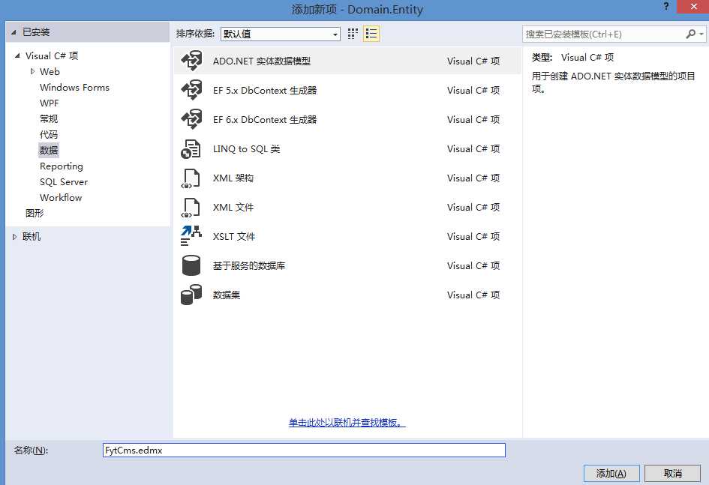Focus the 搜索已安装模板 search box
This screenshot has height=485, width=709.
coord(605,34)
